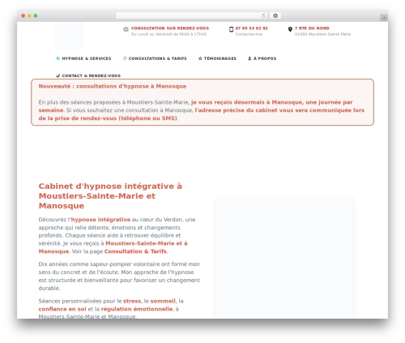This screenshot has width=405, height=343.
Task: Click Du Lundi au Vendredi hours text
Action: coord(168,34)
